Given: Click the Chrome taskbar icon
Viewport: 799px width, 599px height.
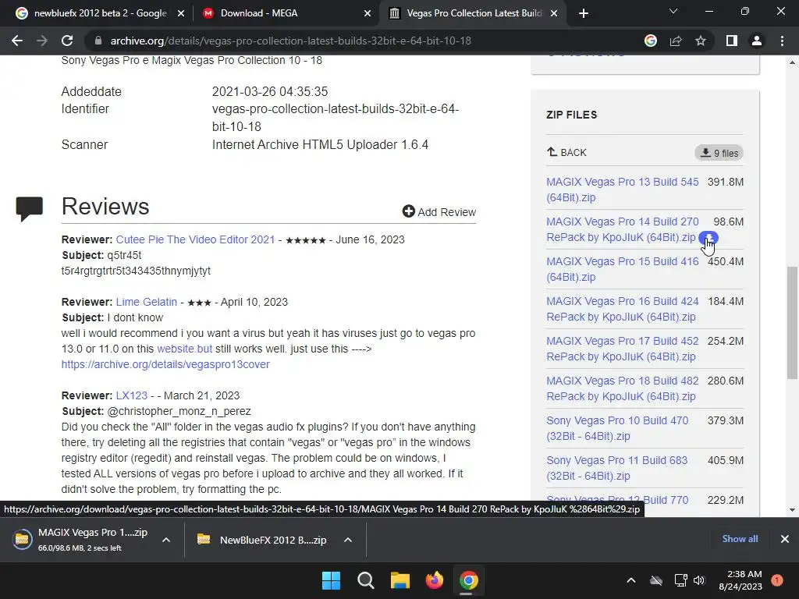Looking at the screenshot, I should pos(468,580).
